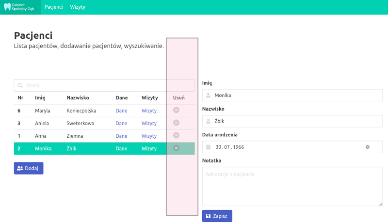Screen dimensions: 388x224
Task: Open the Wizyty menu item
Action: (x=78, y=7)
